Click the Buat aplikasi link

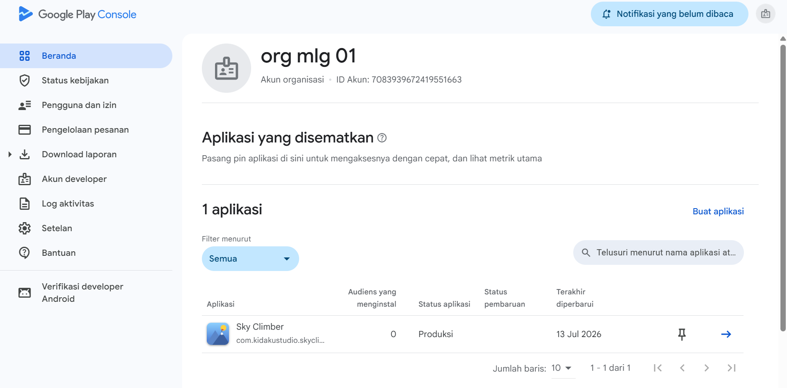[718, 211]
